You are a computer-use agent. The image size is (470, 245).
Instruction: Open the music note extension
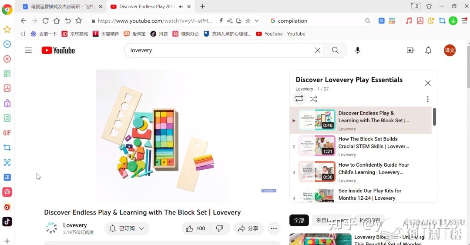409,21
